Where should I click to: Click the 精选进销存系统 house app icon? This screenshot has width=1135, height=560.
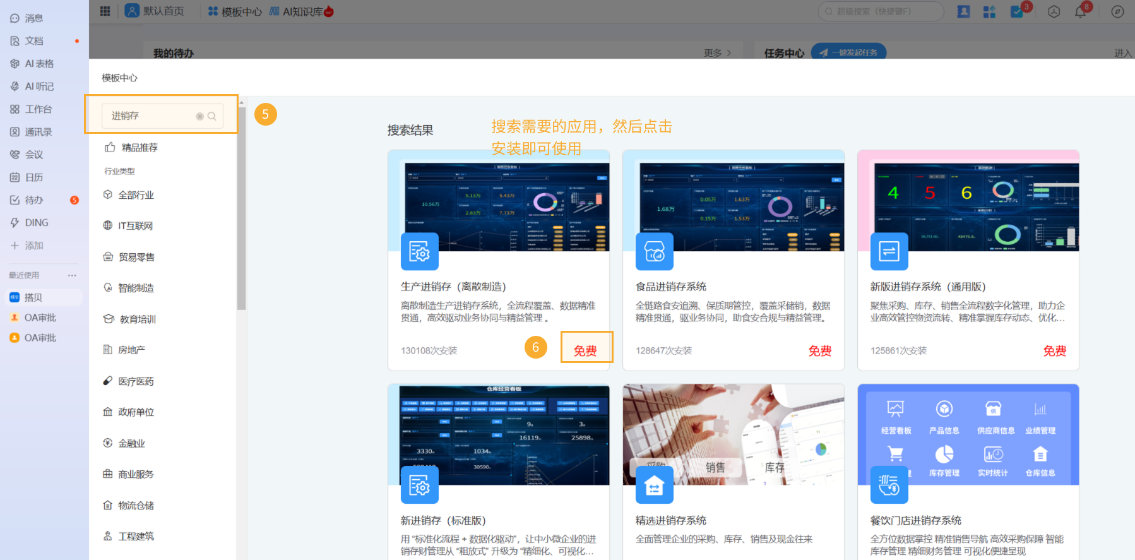655,485
